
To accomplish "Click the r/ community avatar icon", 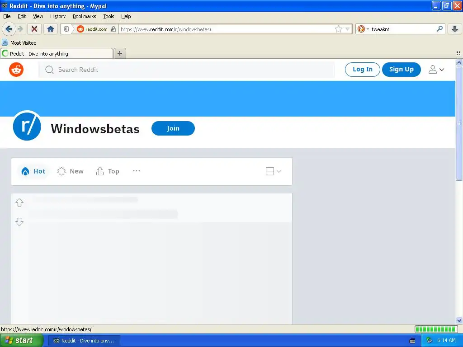I will point(27,126).
